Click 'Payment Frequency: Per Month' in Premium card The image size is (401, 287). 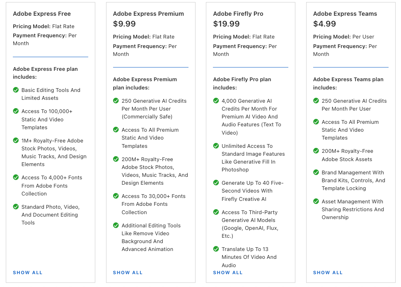tap(145, 50)
